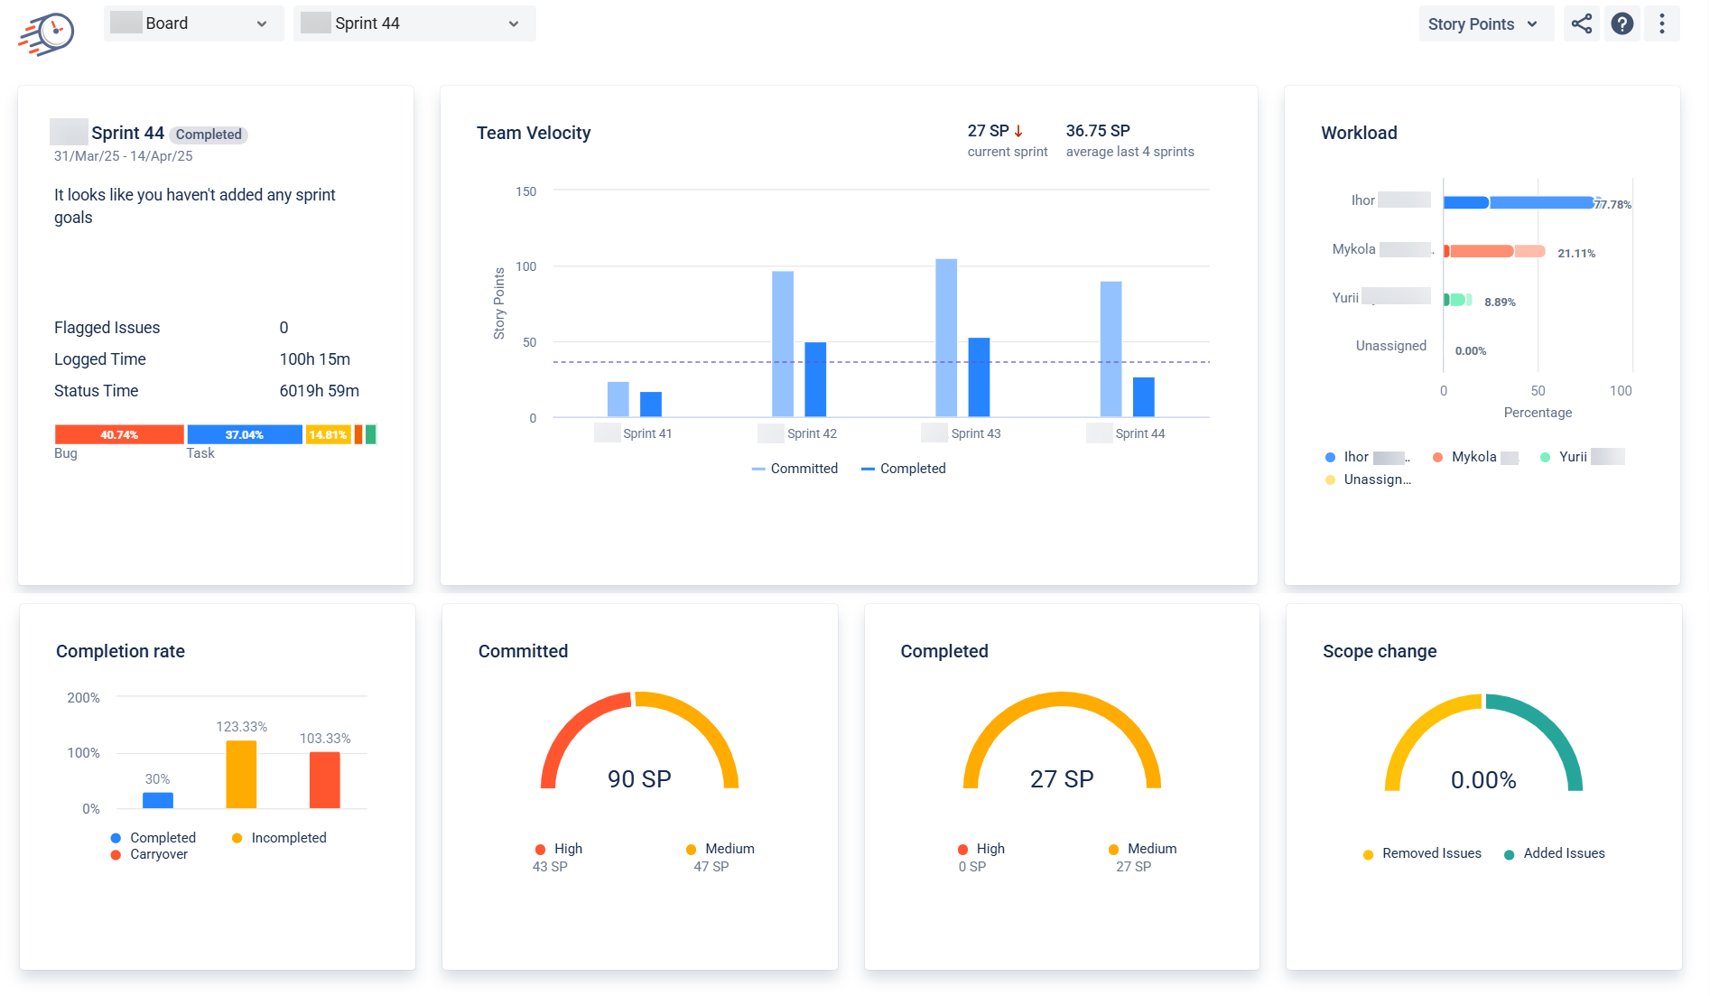Click the Completed badge beside Sprint 44
Viewport: 1710px width, 996px height.
(x=208, y=134)
